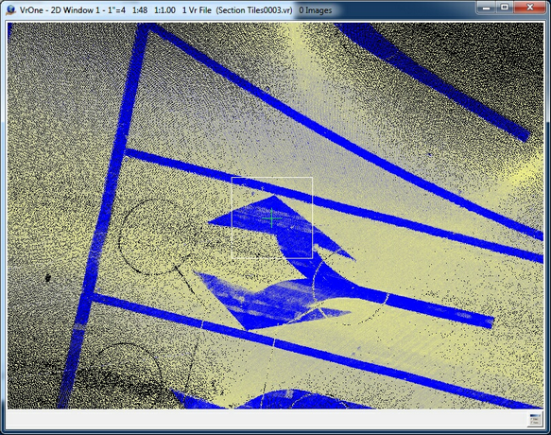Screen dimensions: 551x435
Task: Maximize the VrOne 2D Window
Action: 505,8
